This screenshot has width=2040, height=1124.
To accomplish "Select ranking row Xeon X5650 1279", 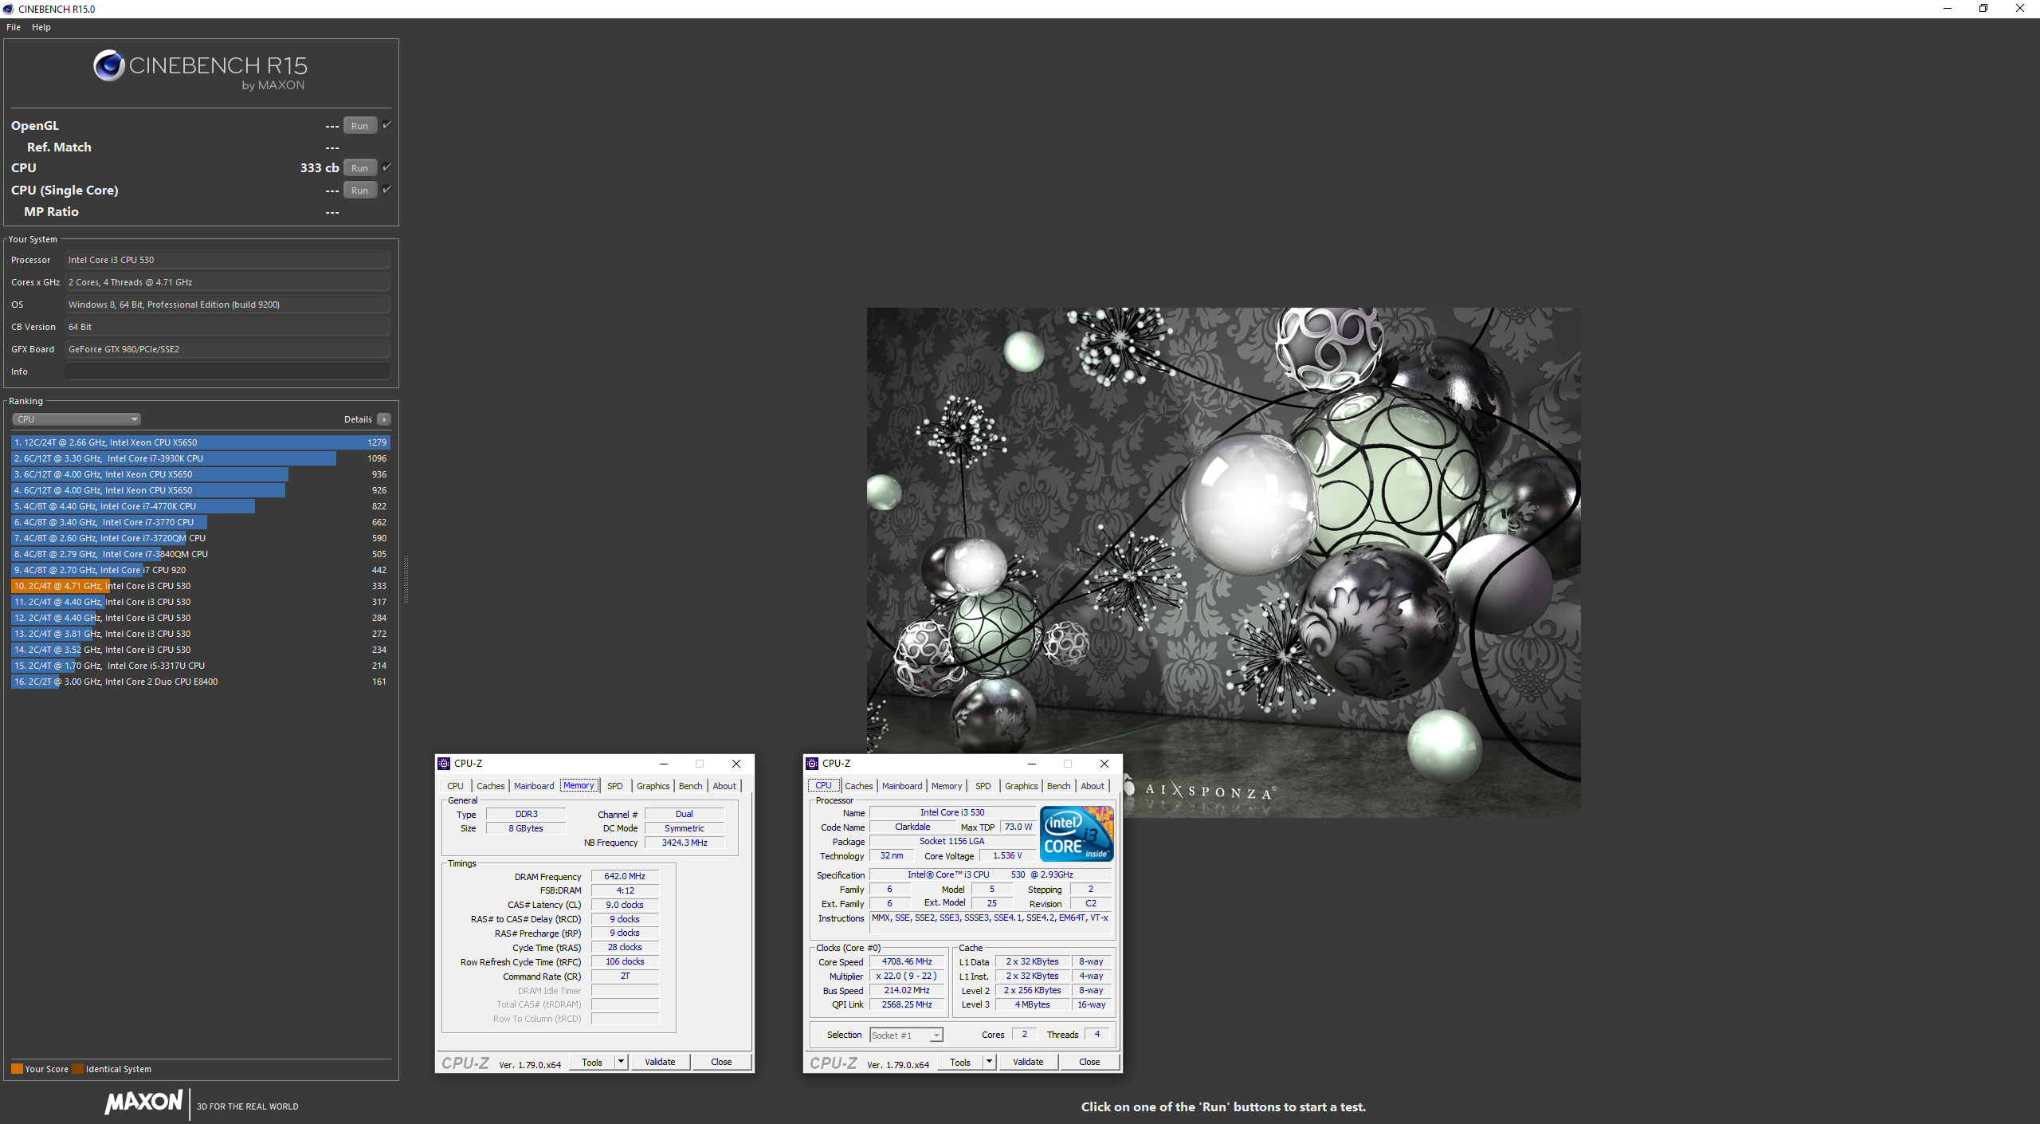I will click(x=200, y=442).
